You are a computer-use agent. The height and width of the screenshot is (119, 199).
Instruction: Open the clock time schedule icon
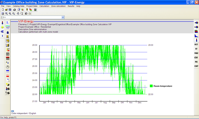click(8, 67)
